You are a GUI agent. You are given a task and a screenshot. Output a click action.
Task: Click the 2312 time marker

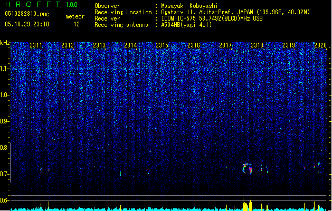coord(68,45)
